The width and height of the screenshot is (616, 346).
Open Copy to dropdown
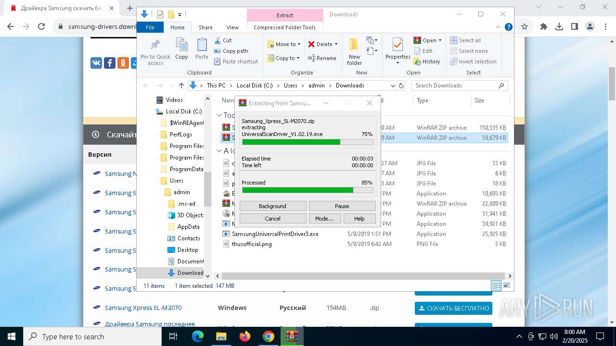point(284,58)
